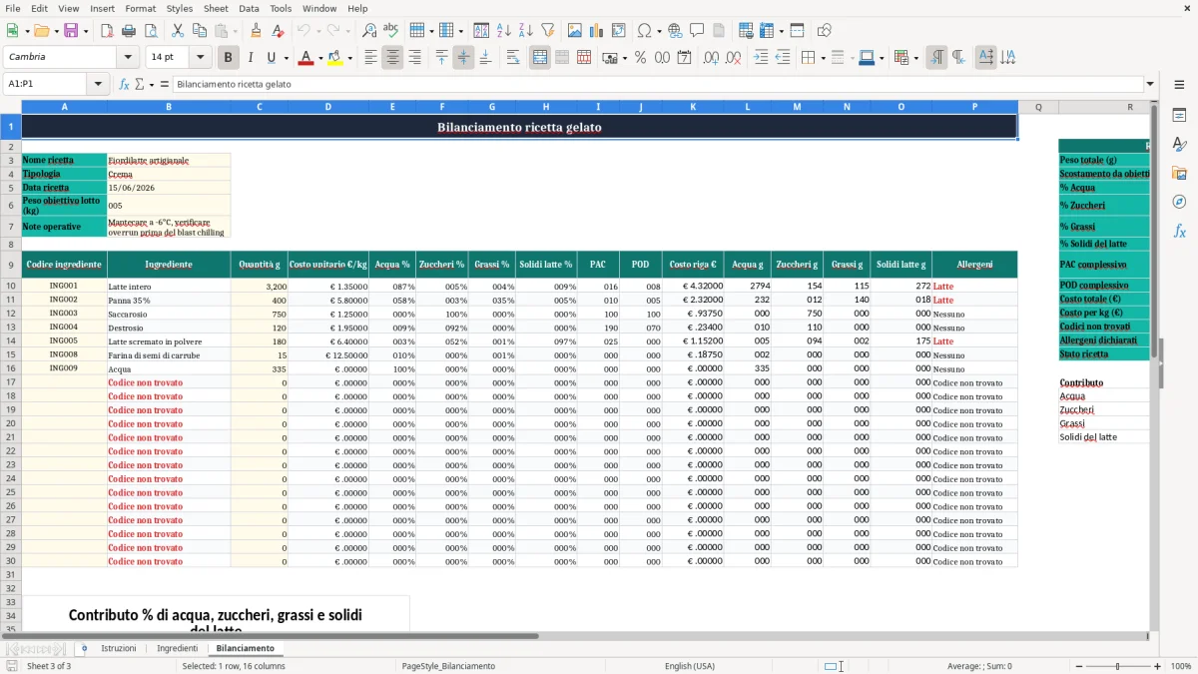Open the Paste options dropdown arrow
1198x674 pixels.
pos(234,31)
